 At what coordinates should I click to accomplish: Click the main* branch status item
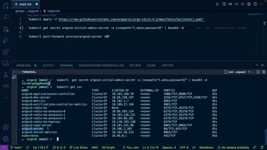click(16, 147)
